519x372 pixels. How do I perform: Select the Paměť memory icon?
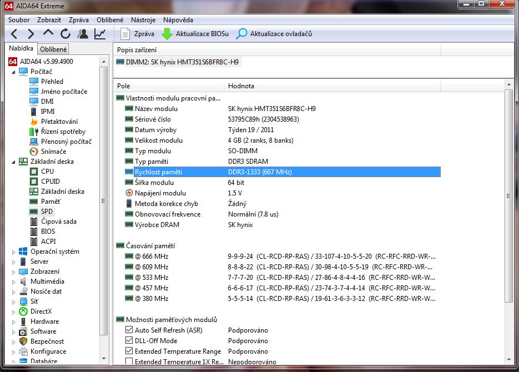click(34, 202)
